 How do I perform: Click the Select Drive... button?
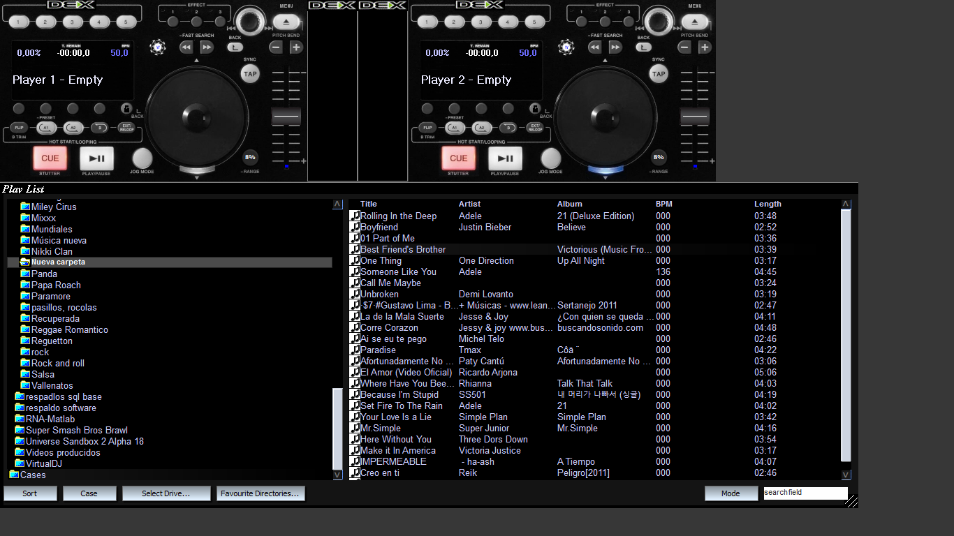(x=166, y=493)
